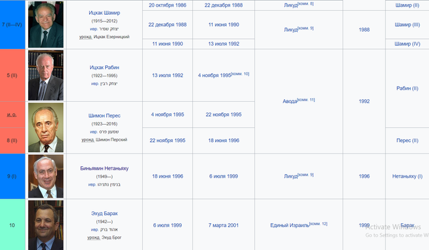Open the date link 7 марта 2001
This screenshot has height=250, width=429.
pyautogui.click(x=223, y=225)
